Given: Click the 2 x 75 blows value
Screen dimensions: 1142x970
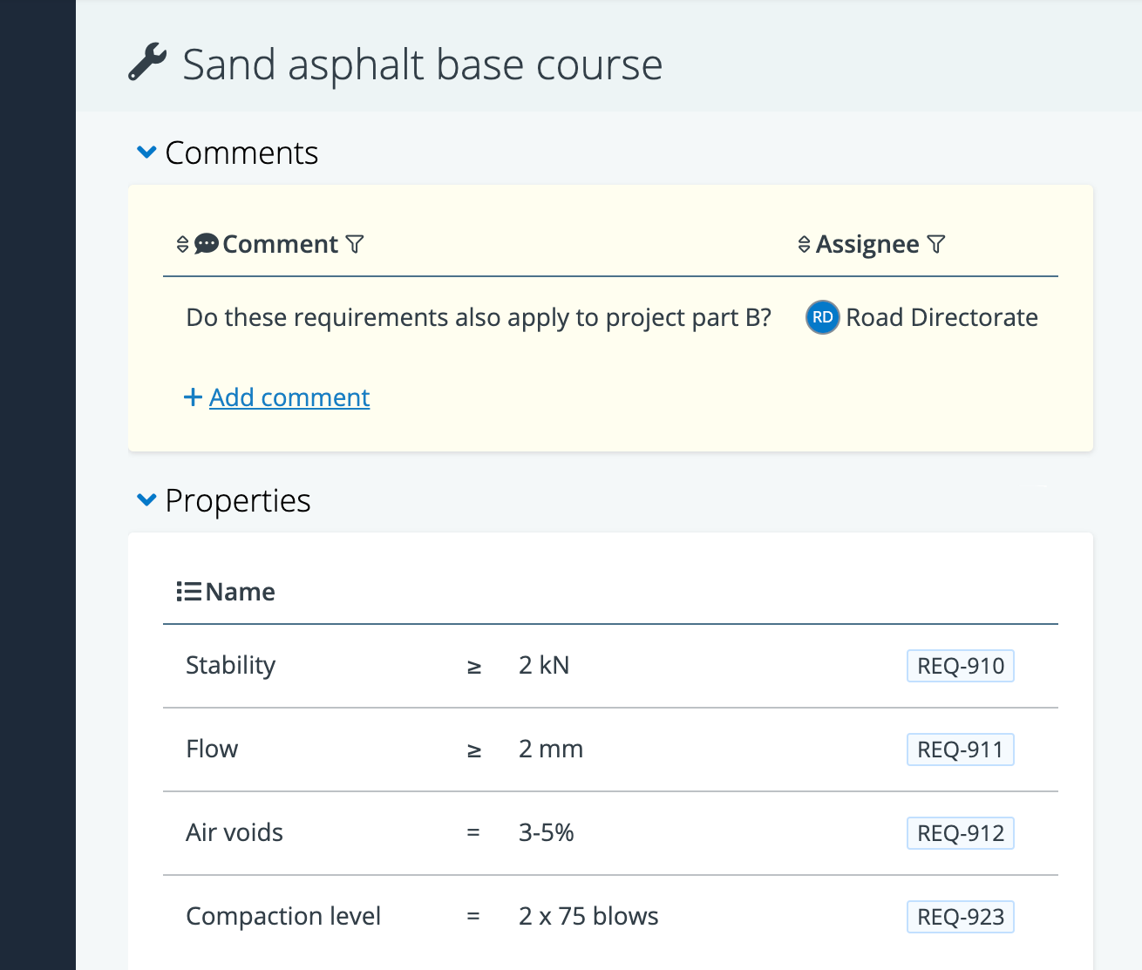Looking at the screenshot, I should point(588,917).
